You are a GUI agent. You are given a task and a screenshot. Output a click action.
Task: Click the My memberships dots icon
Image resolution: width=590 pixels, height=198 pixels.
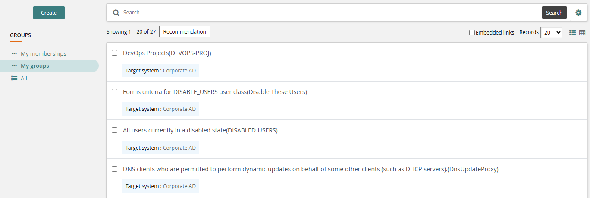pos(14,53)
